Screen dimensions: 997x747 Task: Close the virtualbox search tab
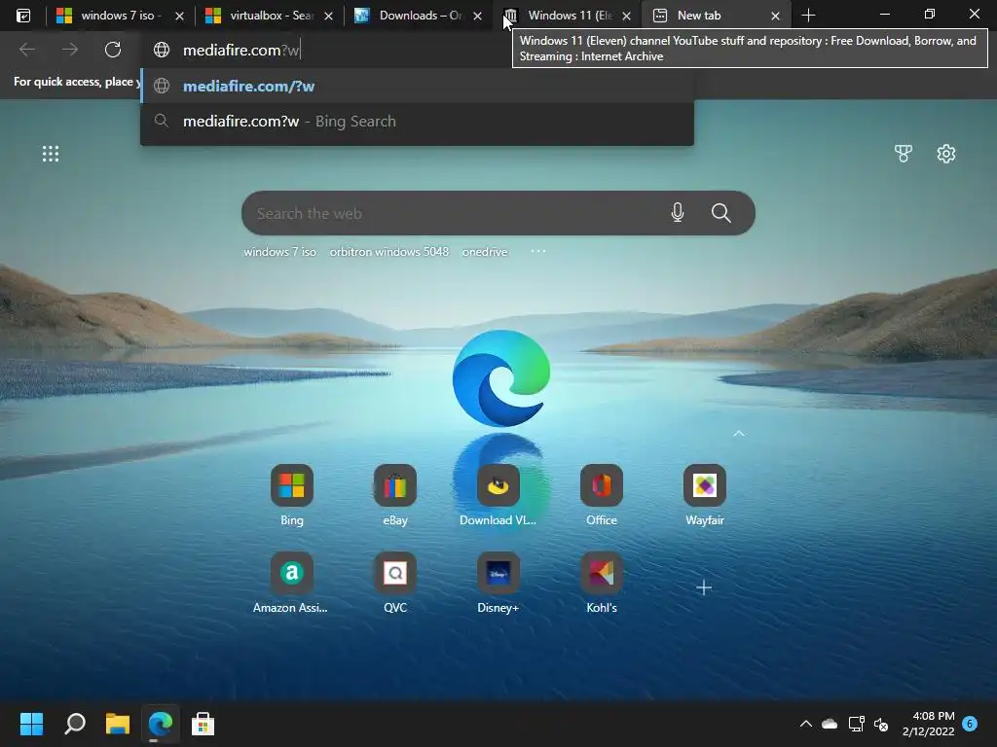pyautogui.click(x=328, y=16)
